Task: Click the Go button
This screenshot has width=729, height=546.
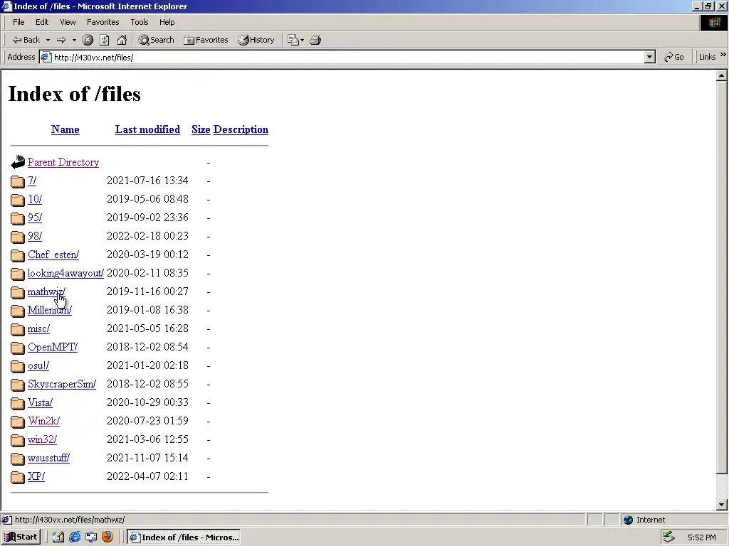Action: pyautogui.click(x=673, y=57)
